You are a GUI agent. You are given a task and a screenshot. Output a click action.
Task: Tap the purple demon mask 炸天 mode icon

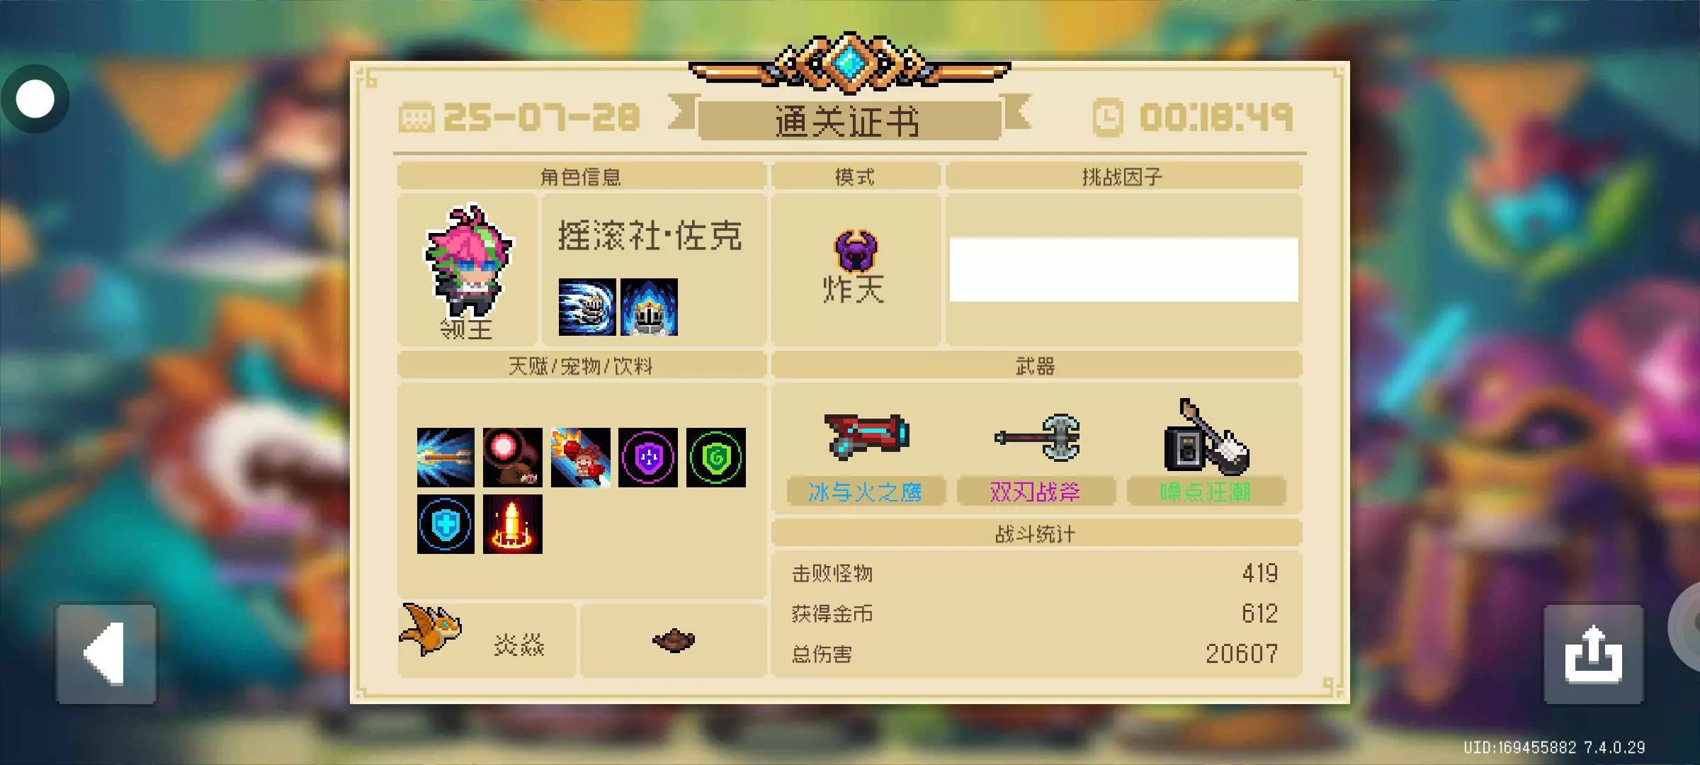tap(856, 251)
